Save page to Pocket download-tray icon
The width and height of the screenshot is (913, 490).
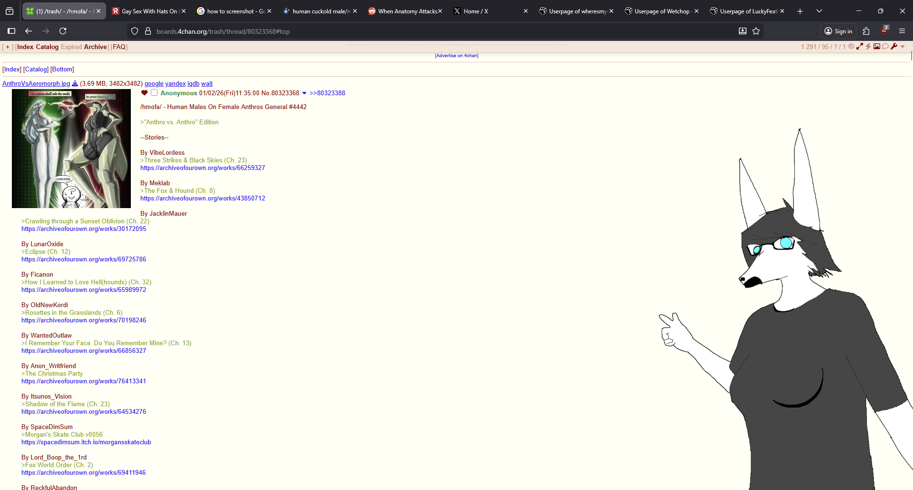point(743,31)
